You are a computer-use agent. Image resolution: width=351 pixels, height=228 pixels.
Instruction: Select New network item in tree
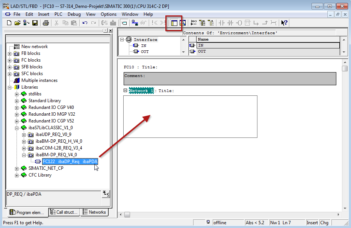[x=34, y=47]
